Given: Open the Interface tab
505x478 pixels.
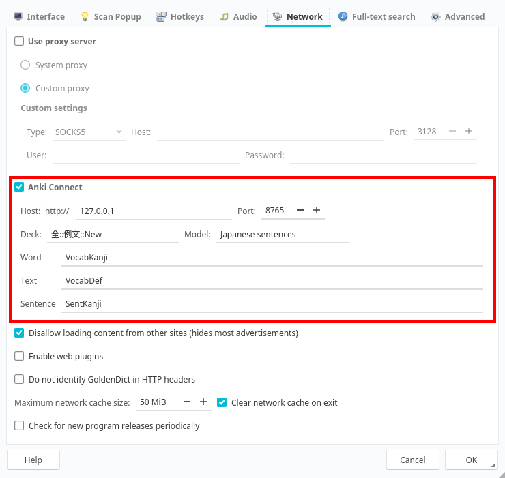Looking at the screenshot, I should coord(39,16).
